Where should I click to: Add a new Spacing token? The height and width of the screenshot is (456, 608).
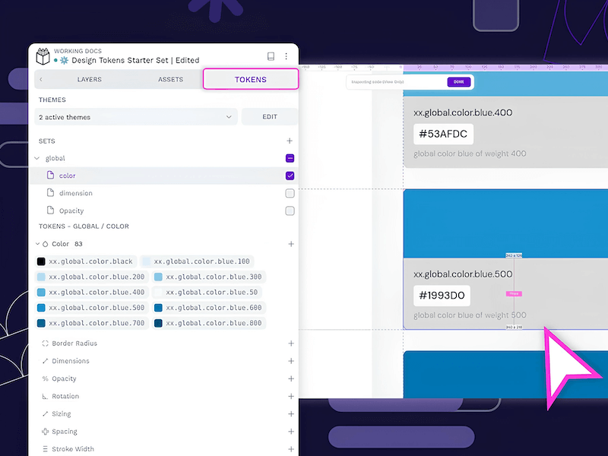coord(290,432)
